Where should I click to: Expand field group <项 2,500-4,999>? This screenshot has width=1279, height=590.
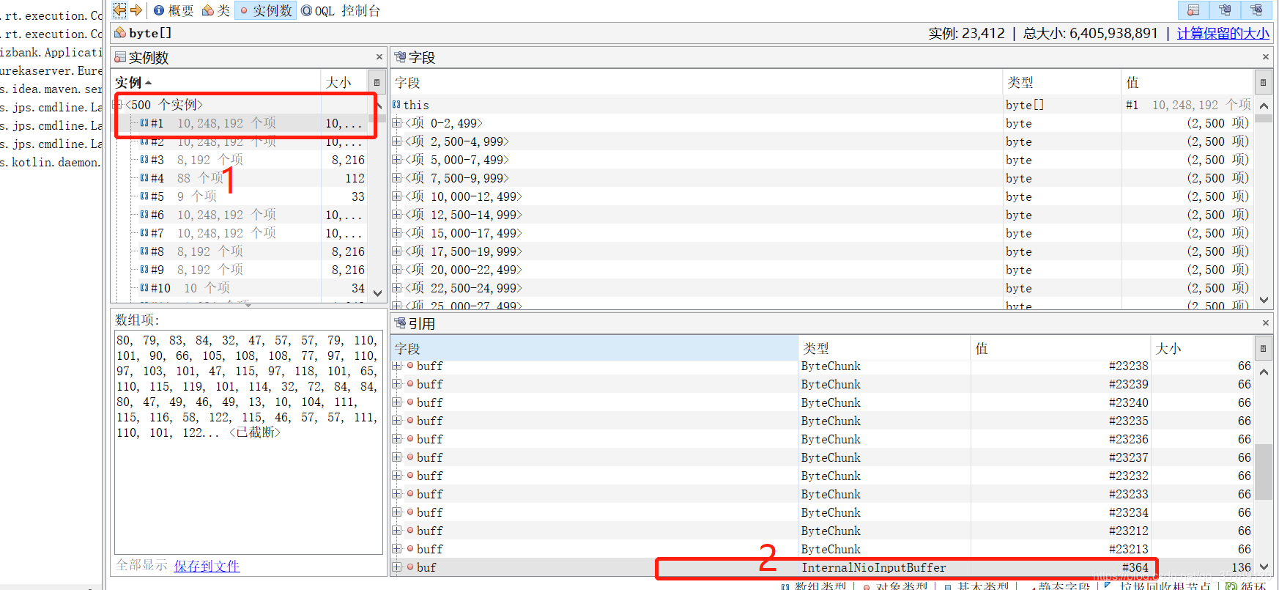(397, 141)
